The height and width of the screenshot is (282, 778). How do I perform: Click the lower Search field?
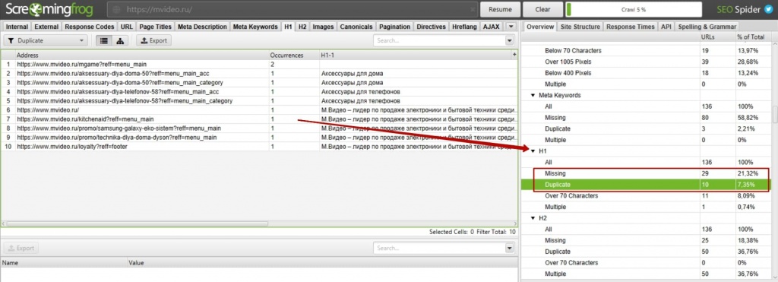(440, 248)
